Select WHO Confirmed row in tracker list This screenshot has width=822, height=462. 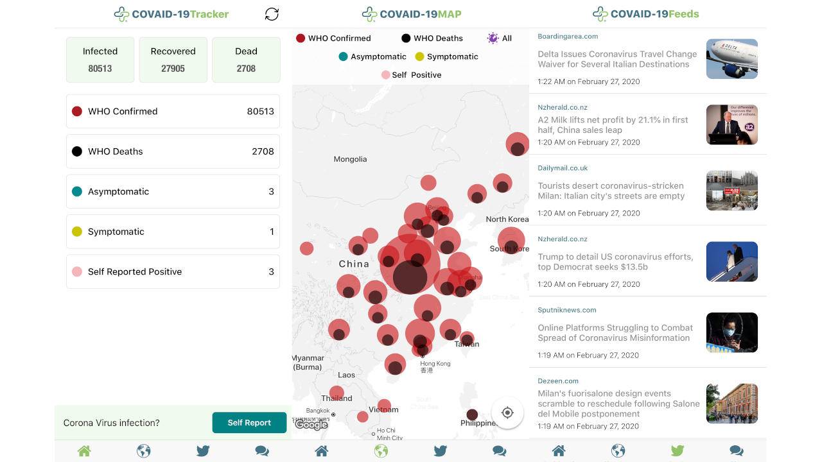173,111
